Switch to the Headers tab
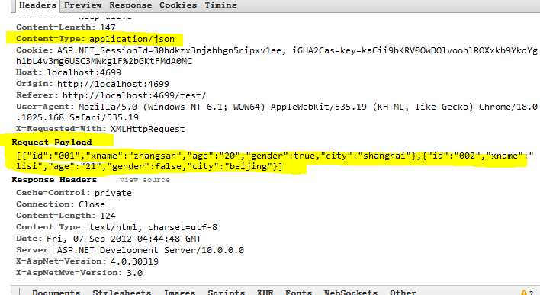The width and height of the screenshot is (540, 295). point(37,5)
